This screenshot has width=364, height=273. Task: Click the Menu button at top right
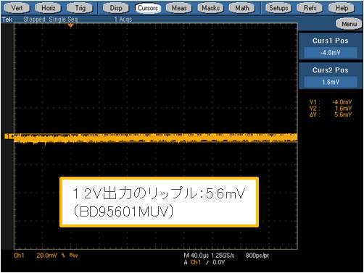(x=349, y=24)
